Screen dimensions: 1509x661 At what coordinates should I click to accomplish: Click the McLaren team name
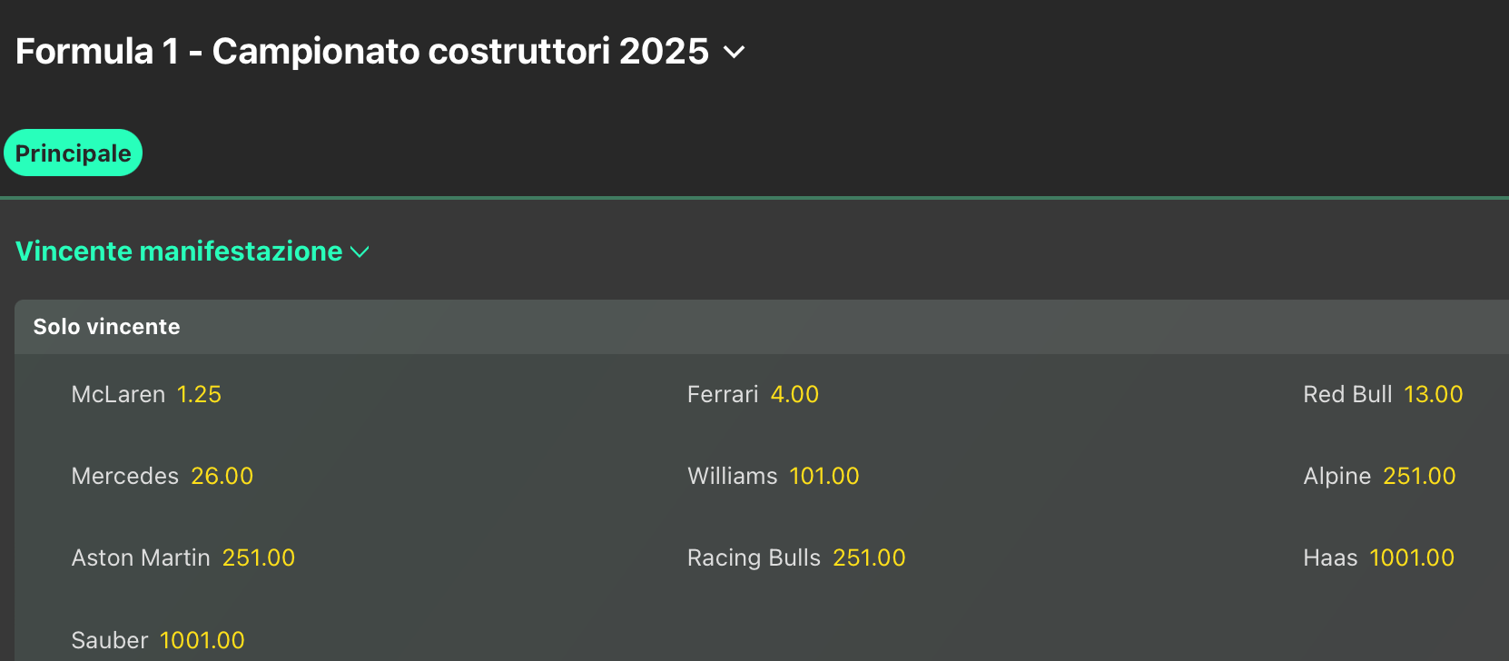(118, 395)
